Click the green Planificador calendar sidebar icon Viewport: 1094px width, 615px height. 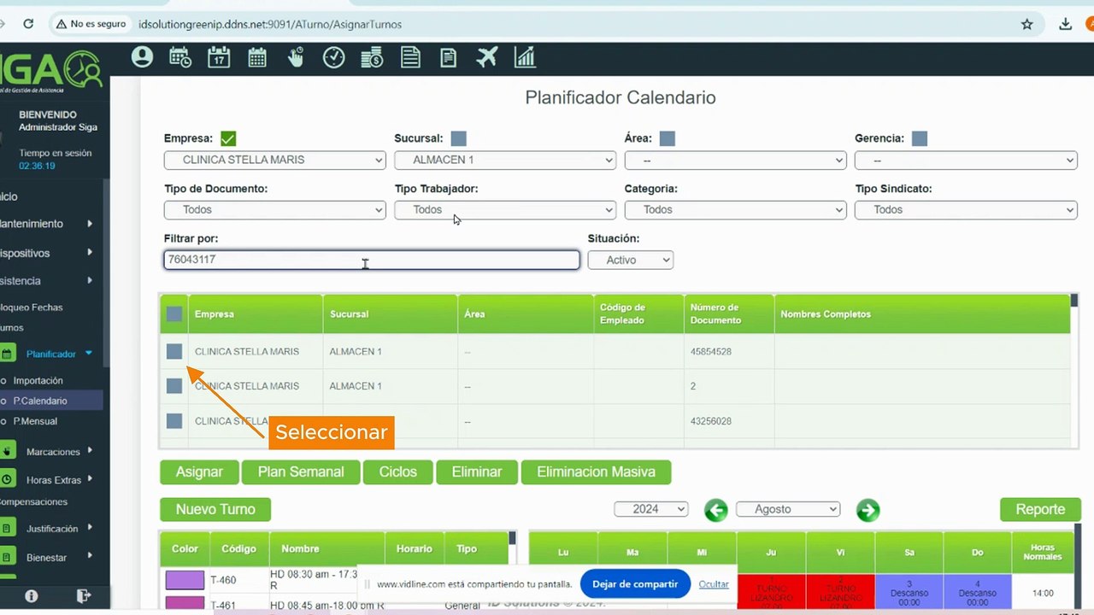7,354
